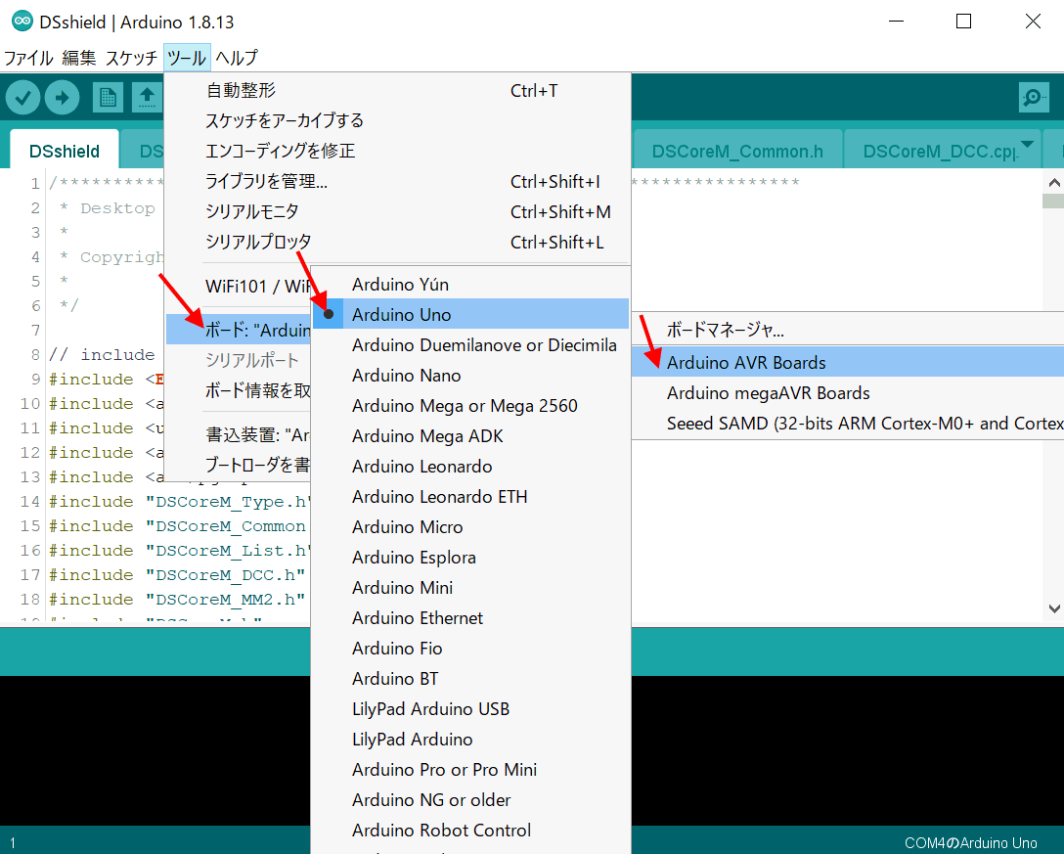Select ボード情報を取得 entry
Image resolution: width=1064 pixels, height=854 pixels.
[x=239, y=390]
